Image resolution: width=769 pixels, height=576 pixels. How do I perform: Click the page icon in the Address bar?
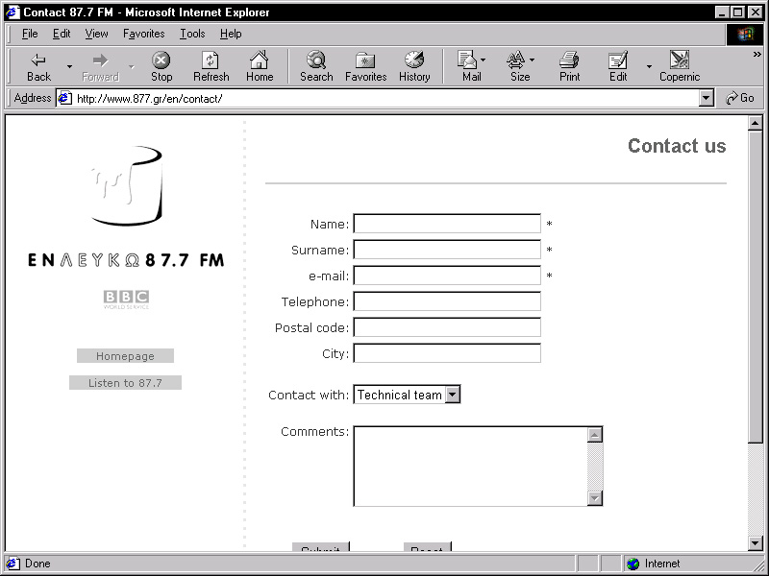65,99
